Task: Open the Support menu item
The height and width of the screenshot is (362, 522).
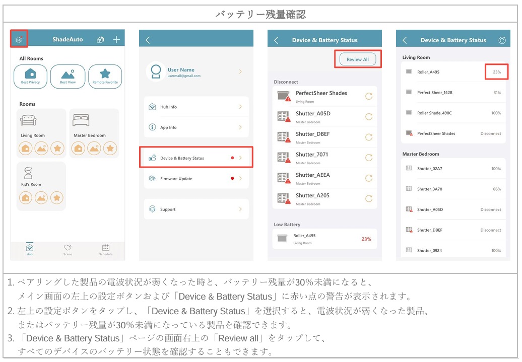Action: (196, 209)
